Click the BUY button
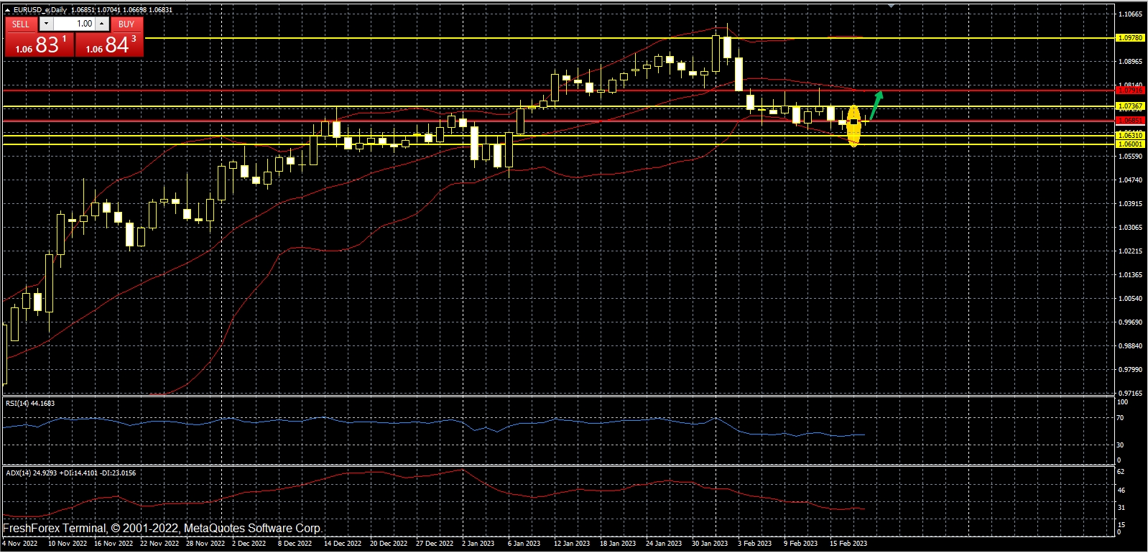 point(126,24)
